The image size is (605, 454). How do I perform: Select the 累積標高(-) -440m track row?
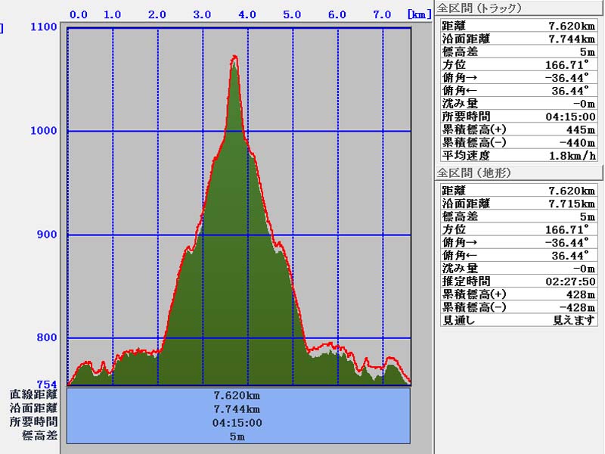coord(518,142)
